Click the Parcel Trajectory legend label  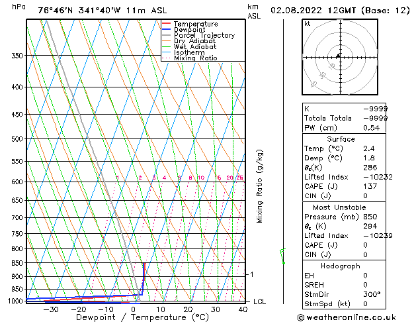pyautogui.click(x=204, y=35)
